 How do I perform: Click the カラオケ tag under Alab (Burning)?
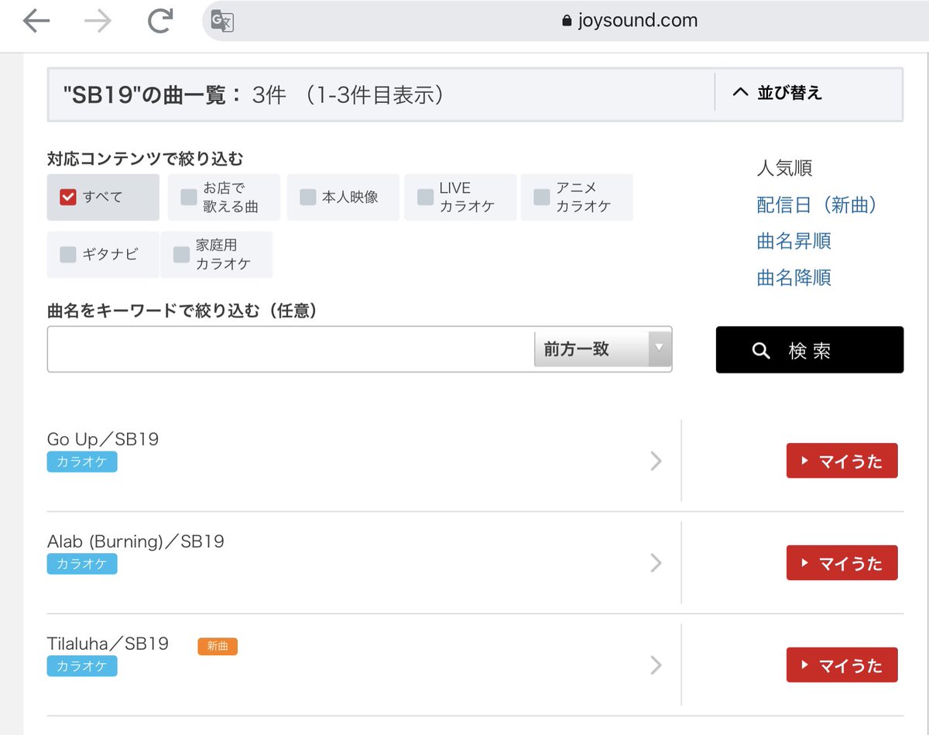82,564
